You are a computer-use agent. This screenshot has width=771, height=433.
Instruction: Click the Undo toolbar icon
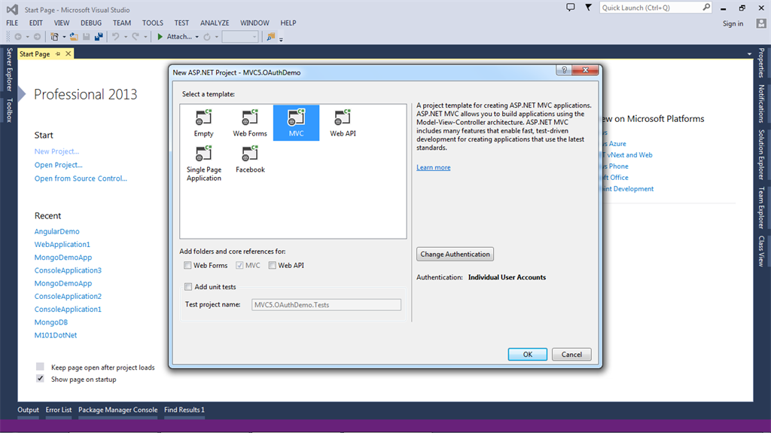click(115, 37)
